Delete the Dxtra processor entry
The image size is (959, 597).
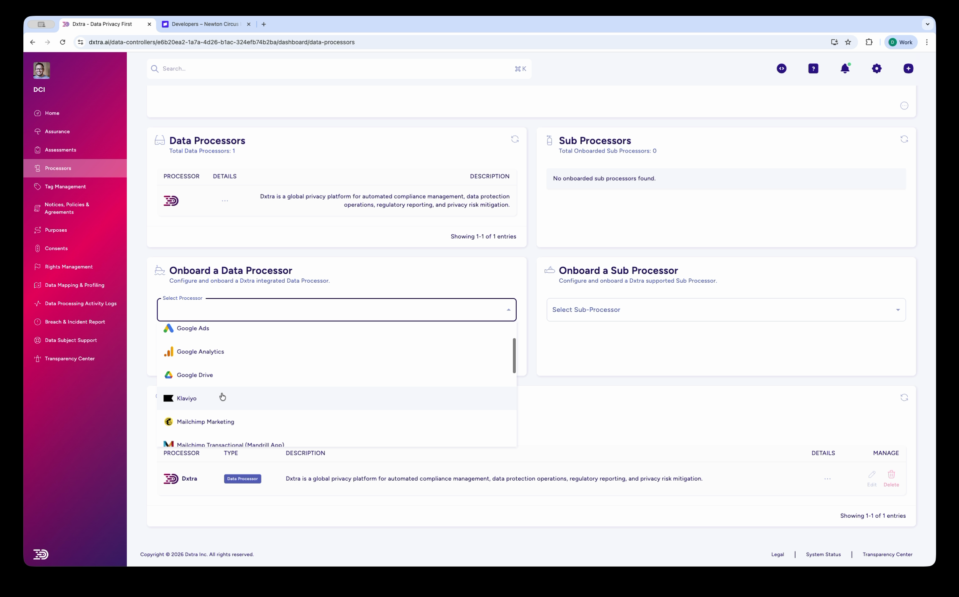[891, 478]
